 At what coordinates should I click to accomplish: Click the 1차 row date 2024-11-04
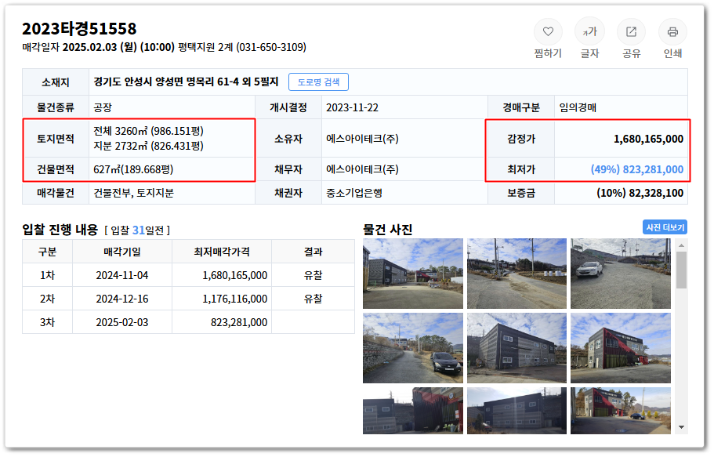tap(122, 275)
